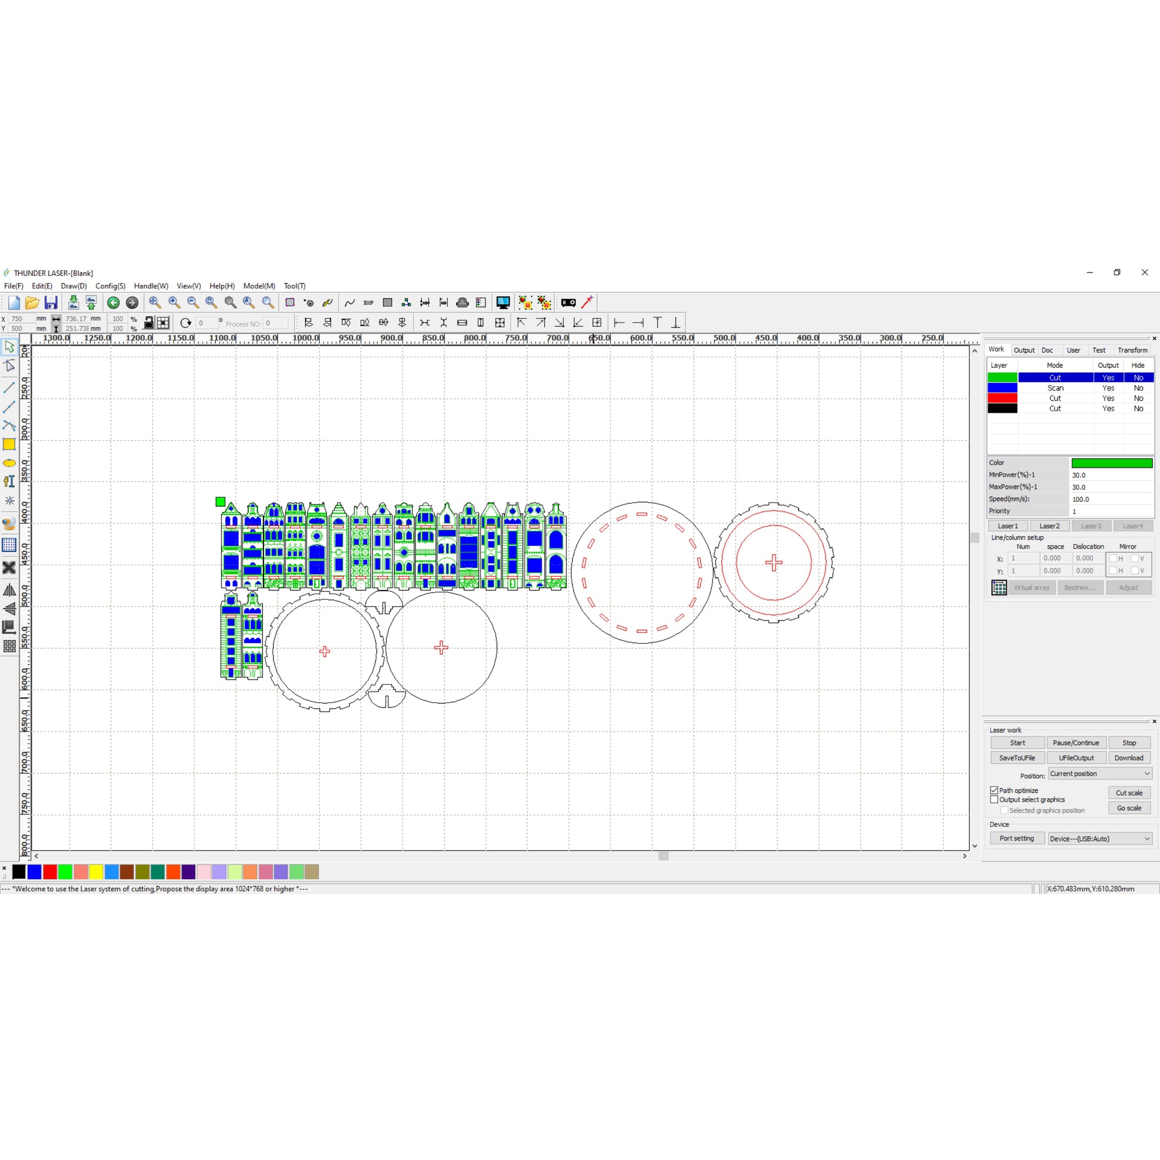Enable Output select graphics checkbox

994,800
